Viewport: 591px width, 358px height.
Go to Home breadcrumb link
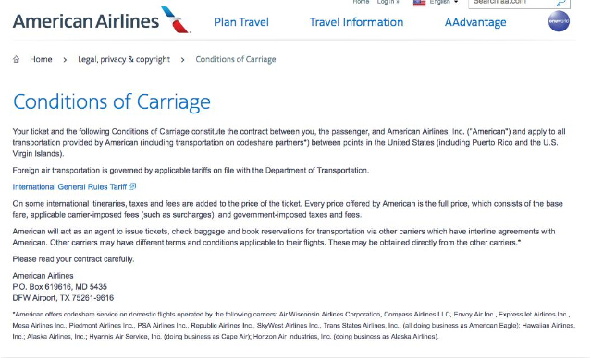(41, 59)
